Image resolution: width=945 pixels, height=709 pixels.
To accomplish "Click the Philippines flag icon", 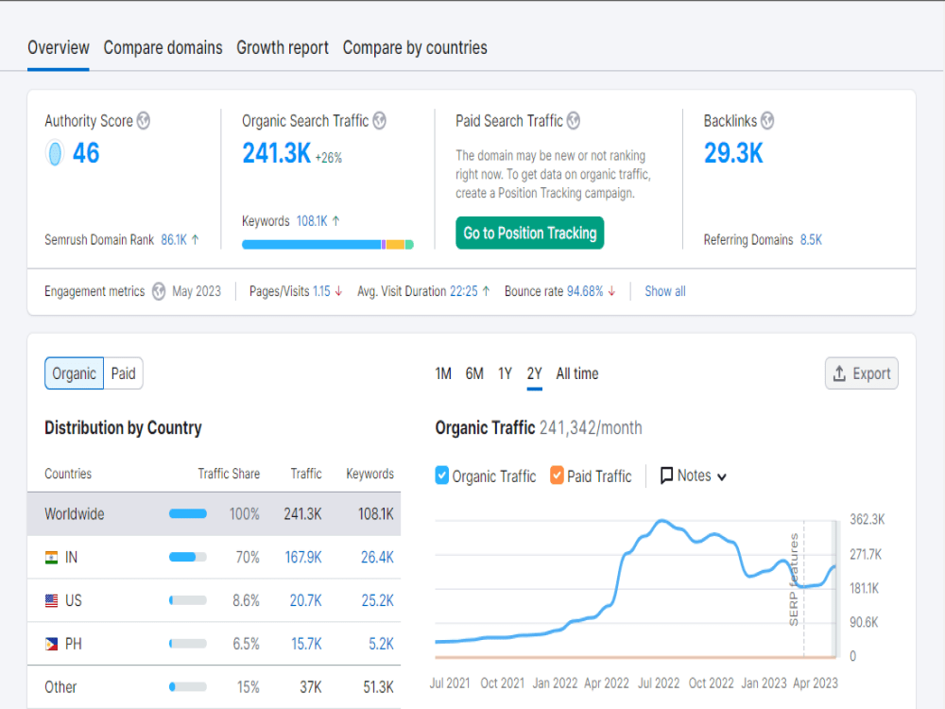I will [x=52, y=645].
